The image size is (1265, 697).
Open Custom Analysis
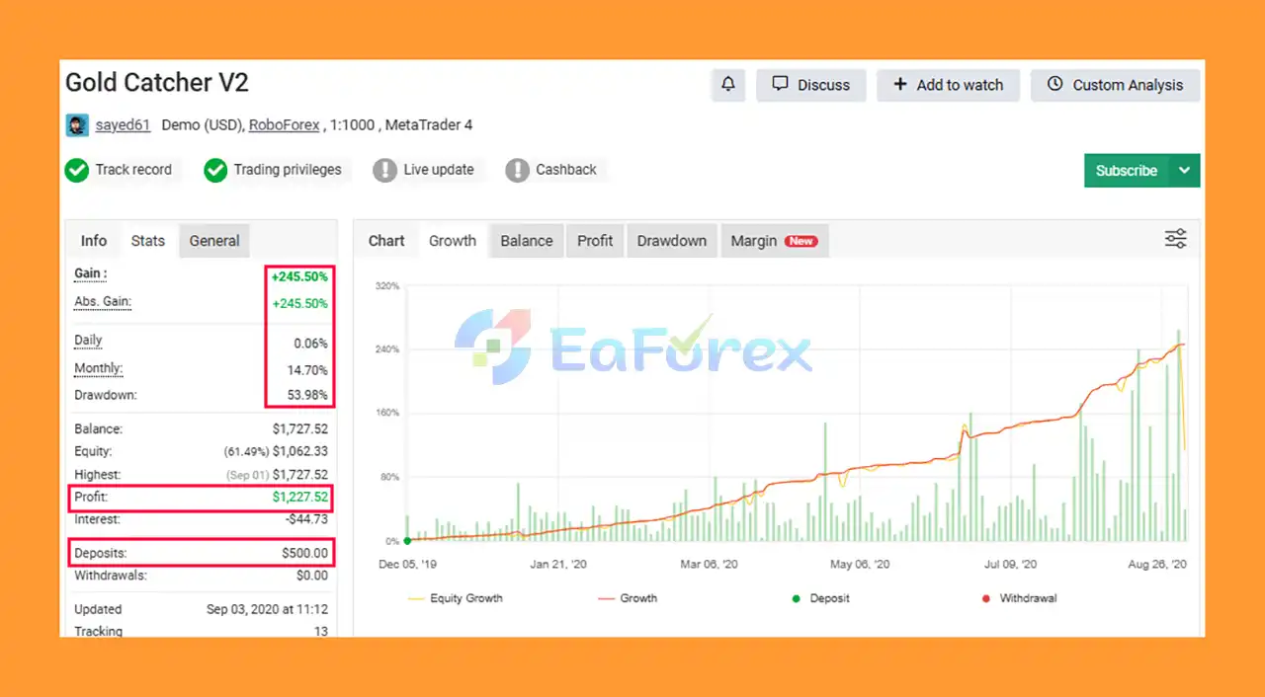1115,85
